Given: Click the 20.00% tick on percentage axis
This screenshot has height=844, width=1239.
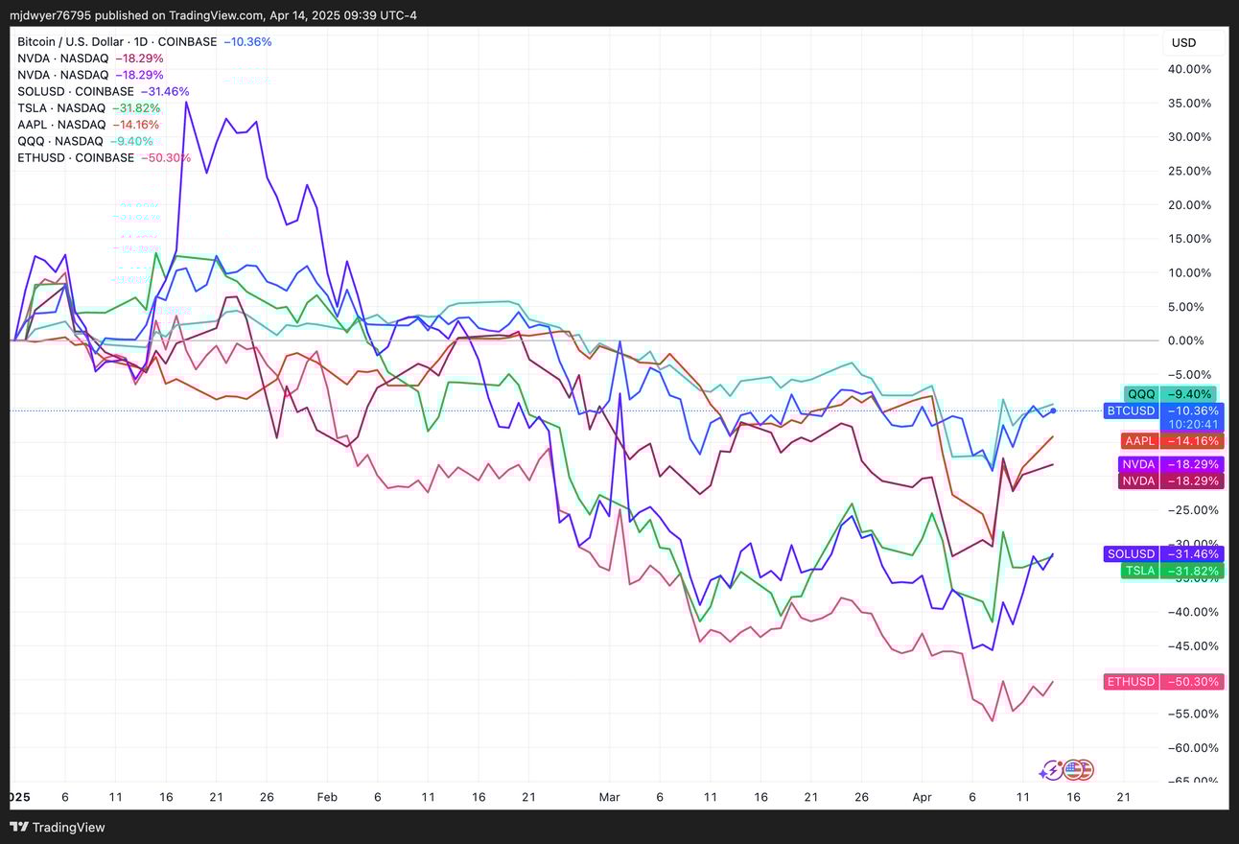Looking at the screenshot, I should pyautogui.click(x=1191, y=205).
